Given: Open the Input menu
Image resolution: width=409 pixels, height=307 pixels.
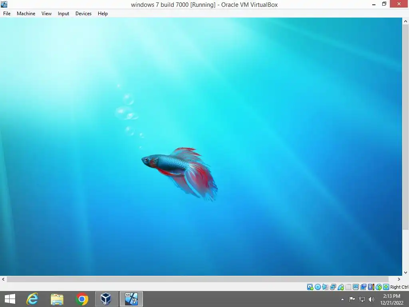Looking at the screenshot, I should [x=64, y=14].
